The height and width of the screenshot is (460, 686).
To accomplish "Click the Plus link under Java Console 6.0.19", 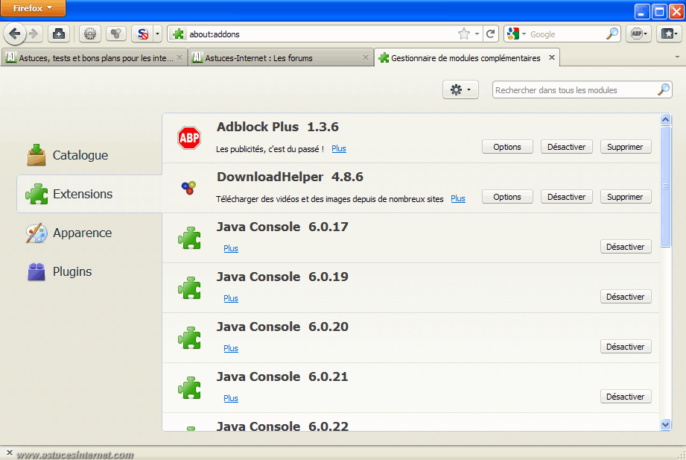I will 231,298.
